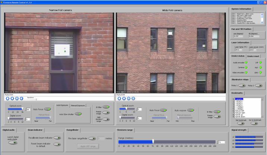Click the wide camera Digital zoom slider
The height and width of the screenshot is (155, 267).
point(127,118)
